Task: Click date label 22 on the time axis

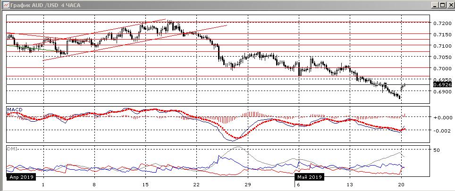Action: point(196,185)
